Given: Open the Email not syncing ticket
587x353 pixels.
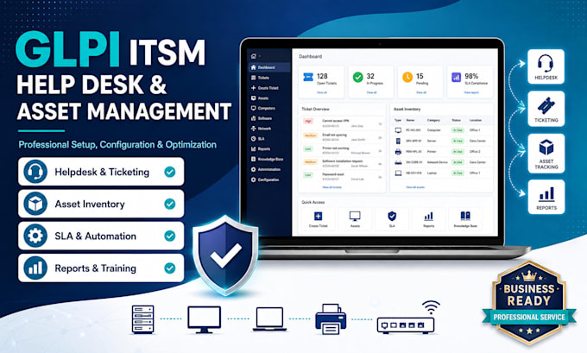Looking at the screenshot, I should tap(343, 136).
